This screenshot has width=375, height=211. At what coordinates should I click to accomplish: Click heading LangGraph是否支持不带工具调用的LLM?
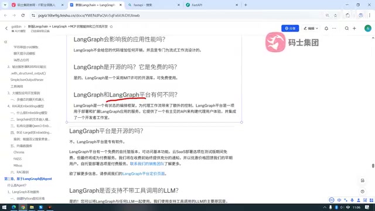[124, 190]
